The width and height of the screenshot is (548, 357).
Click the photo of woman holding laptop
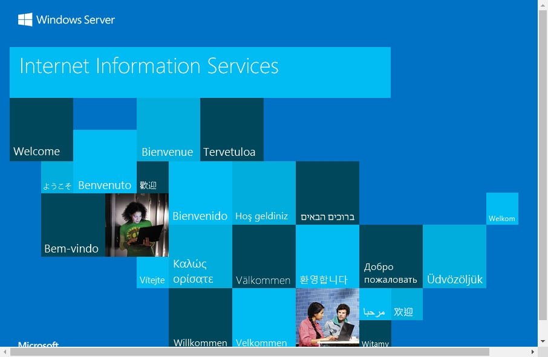(x=137, y=225)
